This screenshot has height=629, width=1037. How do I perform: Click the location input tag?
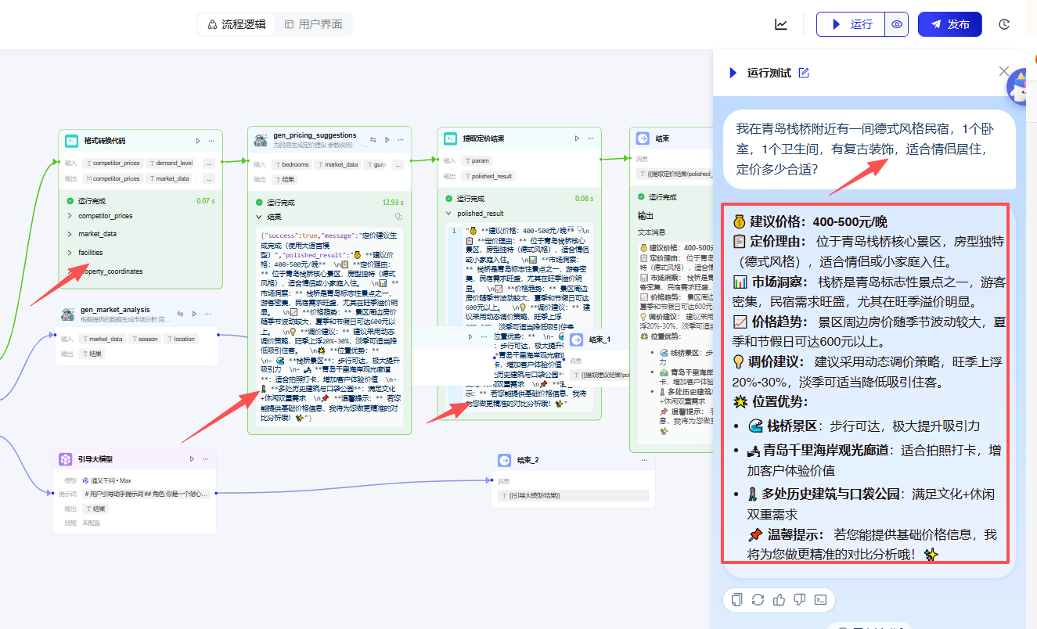pyautogui.click(x=182, y=339)
